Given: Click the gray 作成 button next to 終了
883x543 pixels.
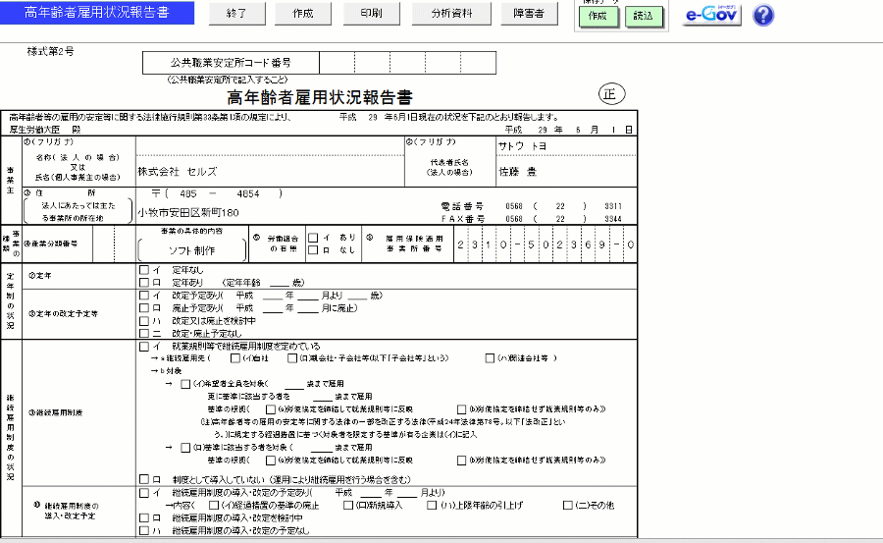Looking at the screenshot, I should coord(303,14).
